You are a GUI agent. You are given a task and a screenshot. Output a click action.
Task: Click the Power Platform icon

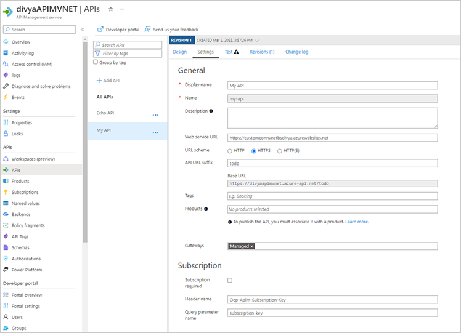click(x=6, y=270)
